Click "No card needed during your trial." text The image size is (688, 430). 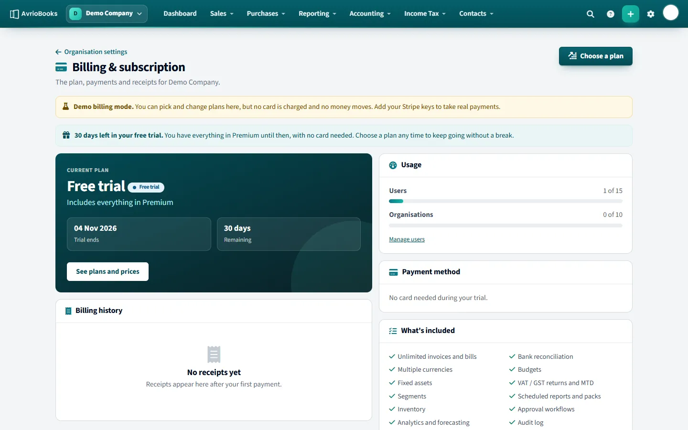click(x=439, y=298)
